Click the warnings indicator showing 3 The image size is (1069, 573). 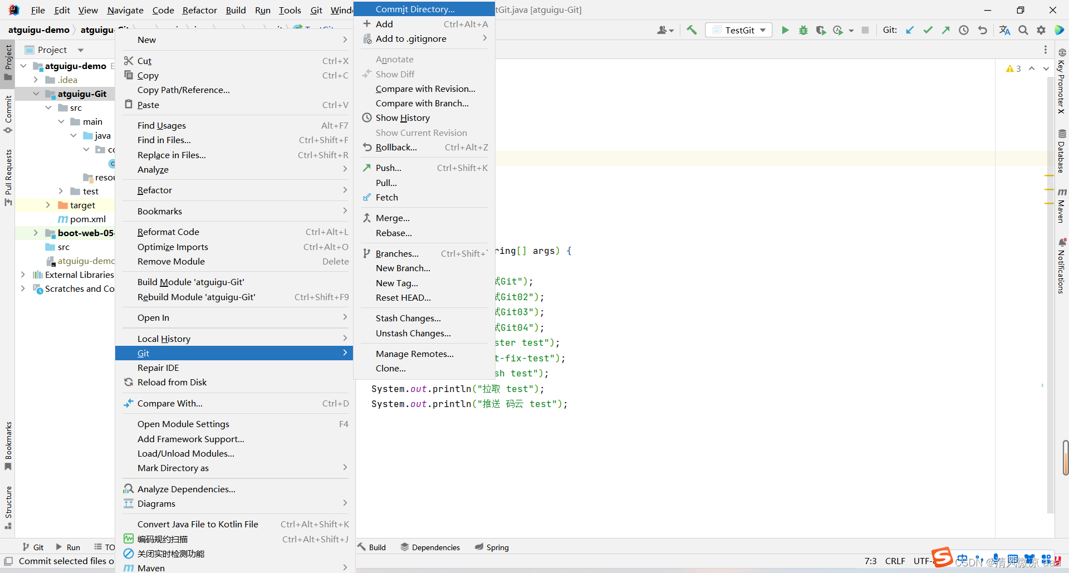pyautogui.click(x=1013, y=68)
